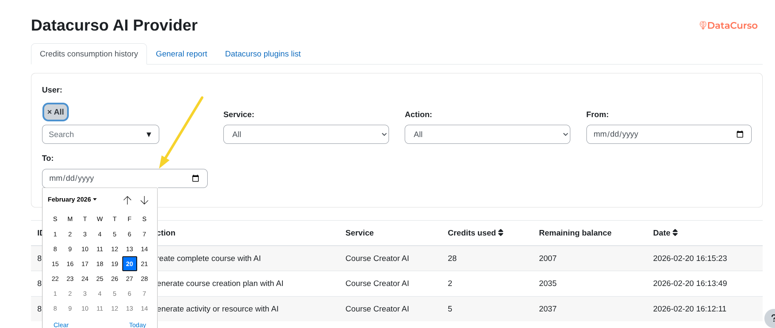Click Clear in the date picker

[61, 325]
